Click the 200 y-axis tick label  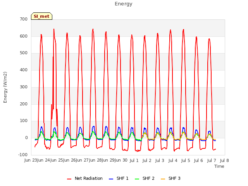click(24, 104)
